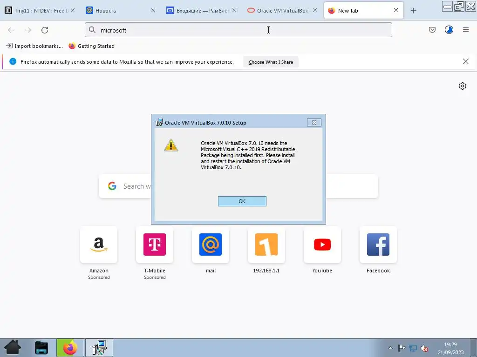Image resolution: width=477 pixels, height=357 pixels.
Task: Close the New Tab tab
Action: pyautogui.click(x=396, y=10)
